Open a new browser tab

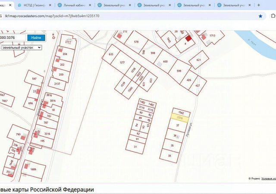point(259,5)
